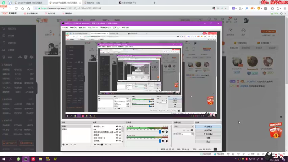Move scene down in OBS Scenes panel
288x162 pixels.
click(75, 145)
